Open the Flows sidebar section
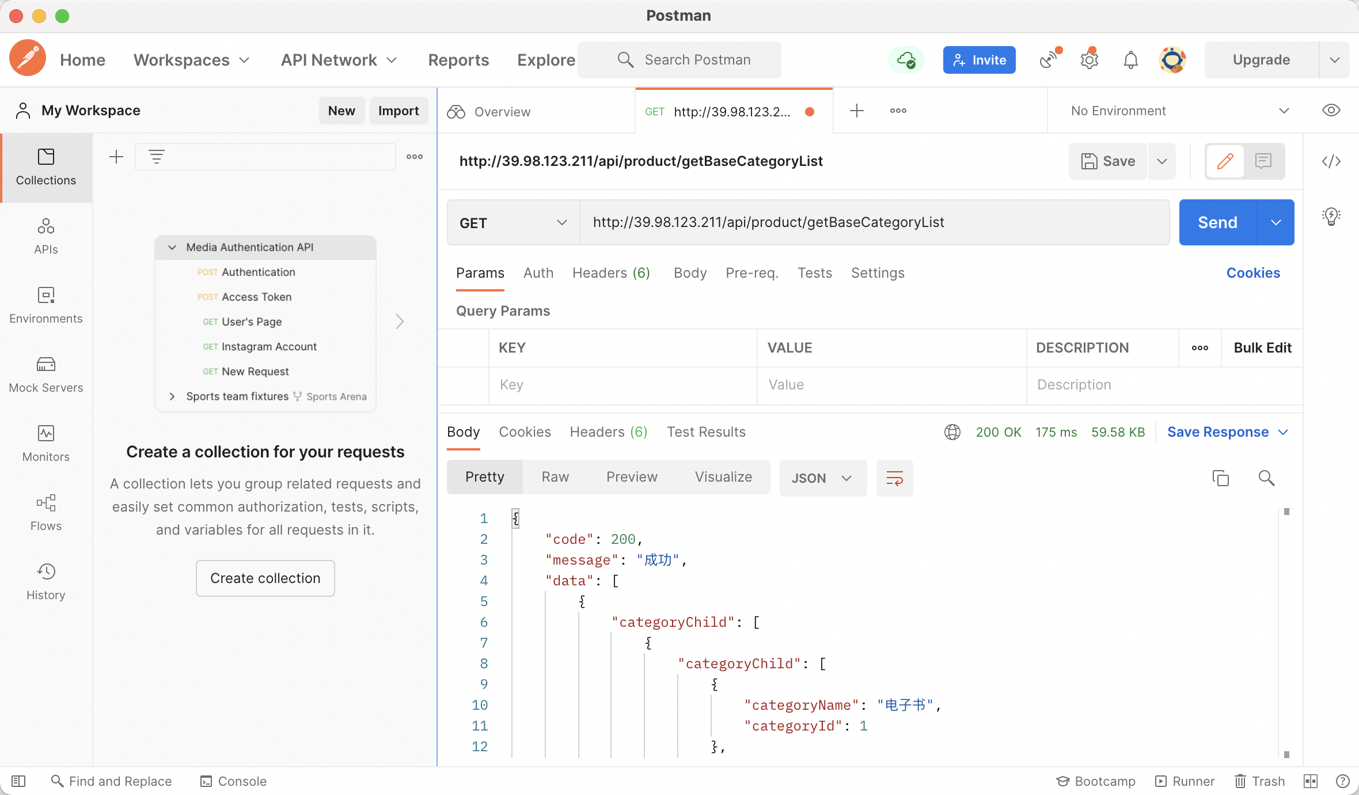The image size is (1359, 795). 46,513
